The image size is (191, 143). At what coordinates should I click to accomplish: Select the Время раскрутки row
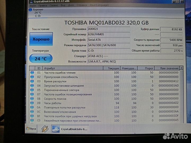tap(105, 81)
